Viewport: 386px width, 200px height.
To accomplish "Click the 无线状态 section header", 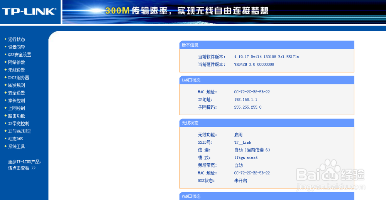I will [x=267, y=123].
